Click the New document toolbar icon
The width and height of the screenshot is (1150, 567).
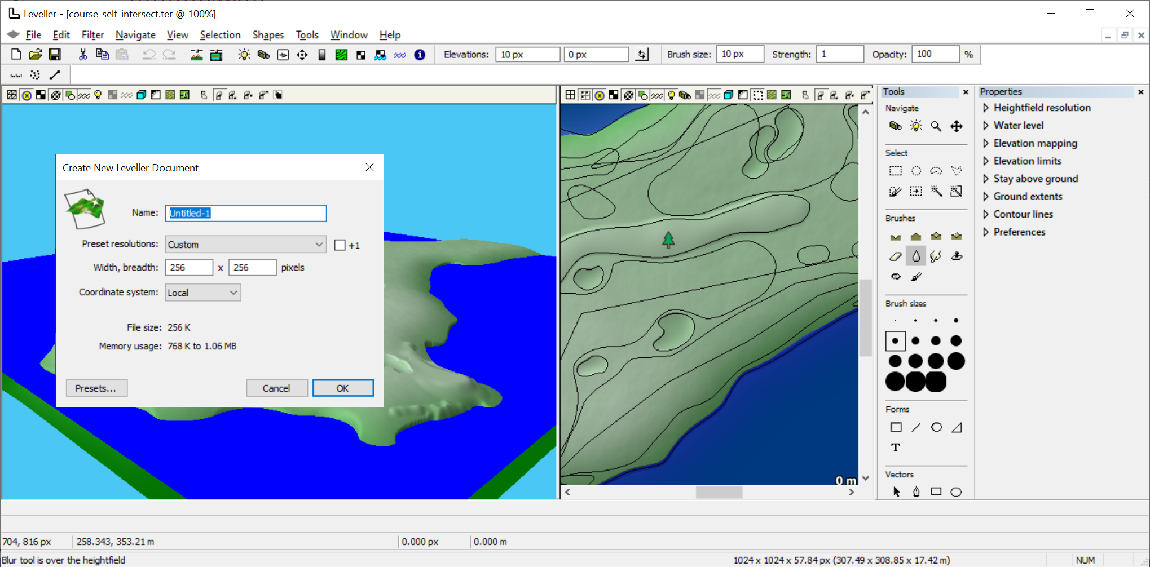16,55
